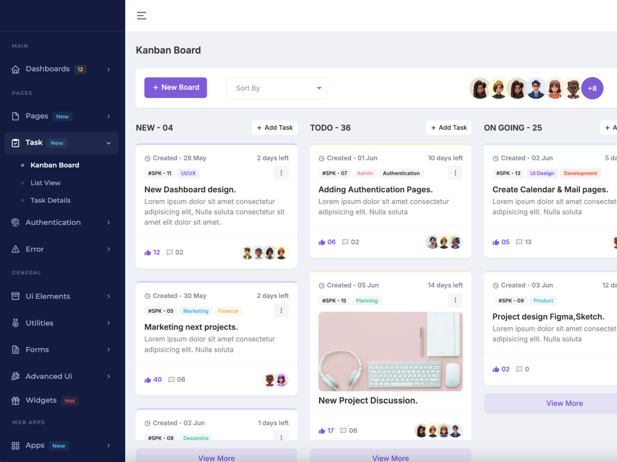Open the Dashboards menu item label
This screenshot has width=617, height=462.
pyautogui.click(x=48, y=69)
